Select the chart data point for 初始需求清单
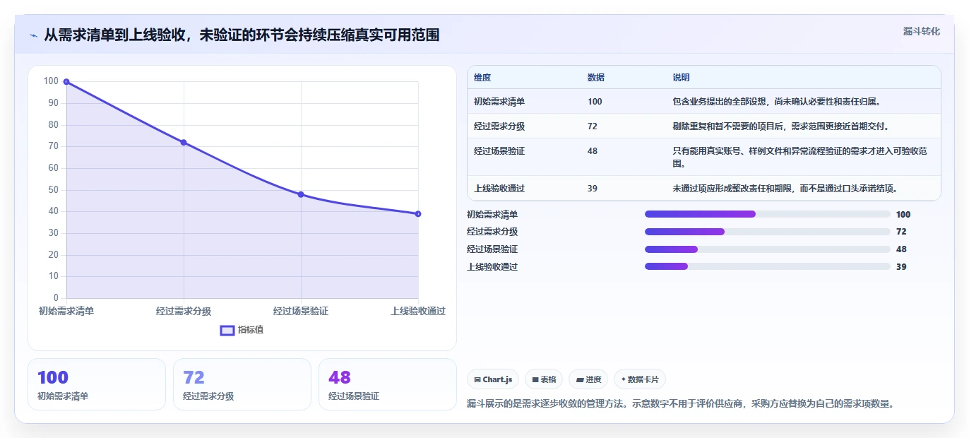This screenshot has height=438, width=969. click(66, 82)
